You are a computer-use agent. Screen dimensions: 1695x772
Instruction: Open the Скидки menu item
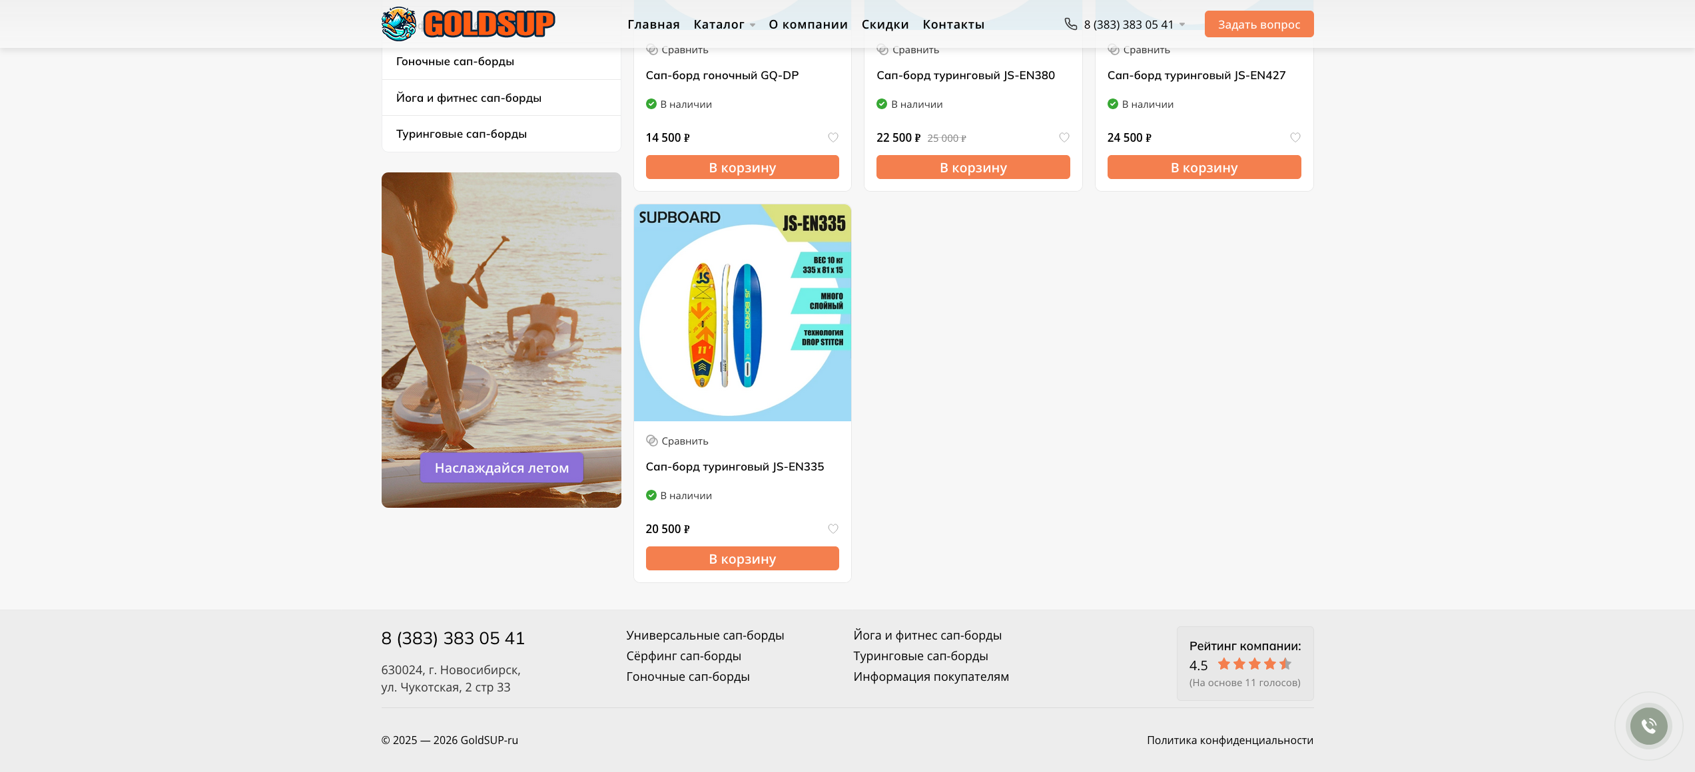click(x=885, y=25)
